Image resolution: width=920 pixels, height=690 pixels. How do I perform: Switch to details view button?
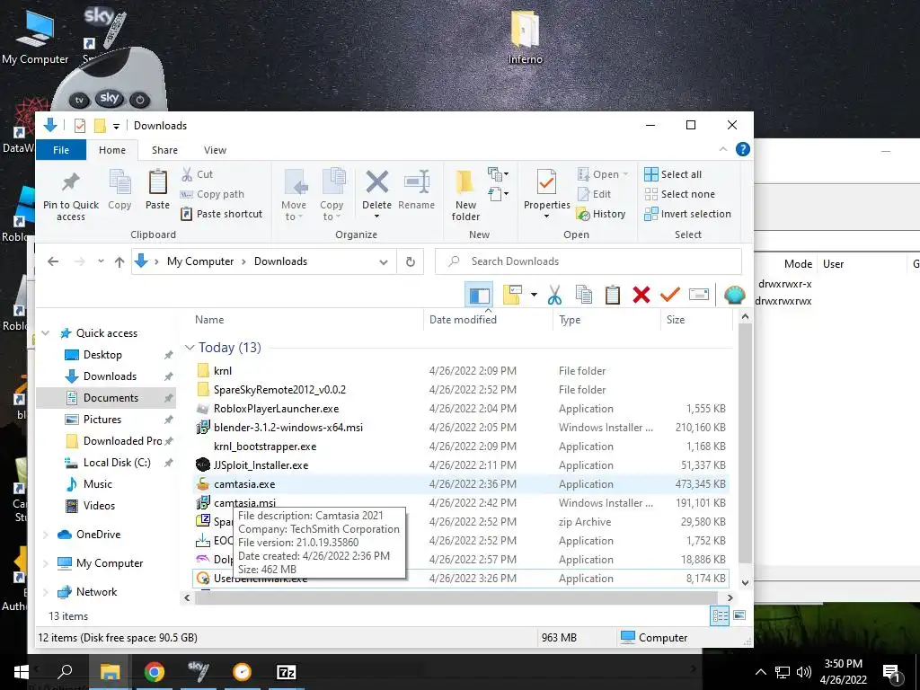(720, 616)
